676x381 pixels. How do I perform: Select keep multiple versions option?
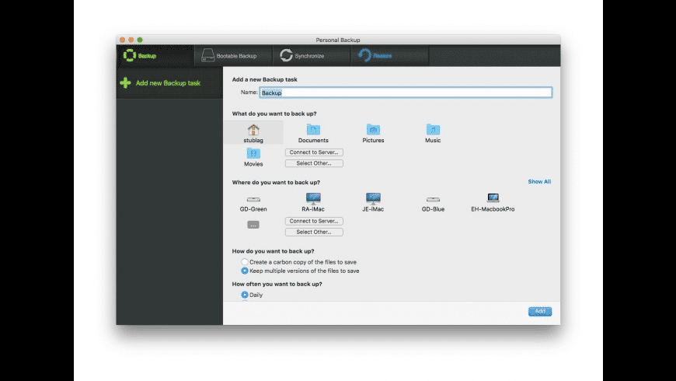pyautogui.click(x=245, y=271)
